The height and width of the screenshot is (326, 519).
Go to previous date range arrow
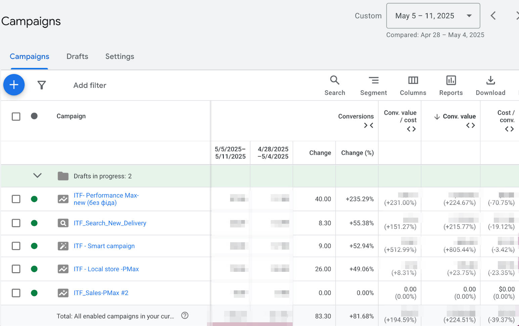click(493, 16)
